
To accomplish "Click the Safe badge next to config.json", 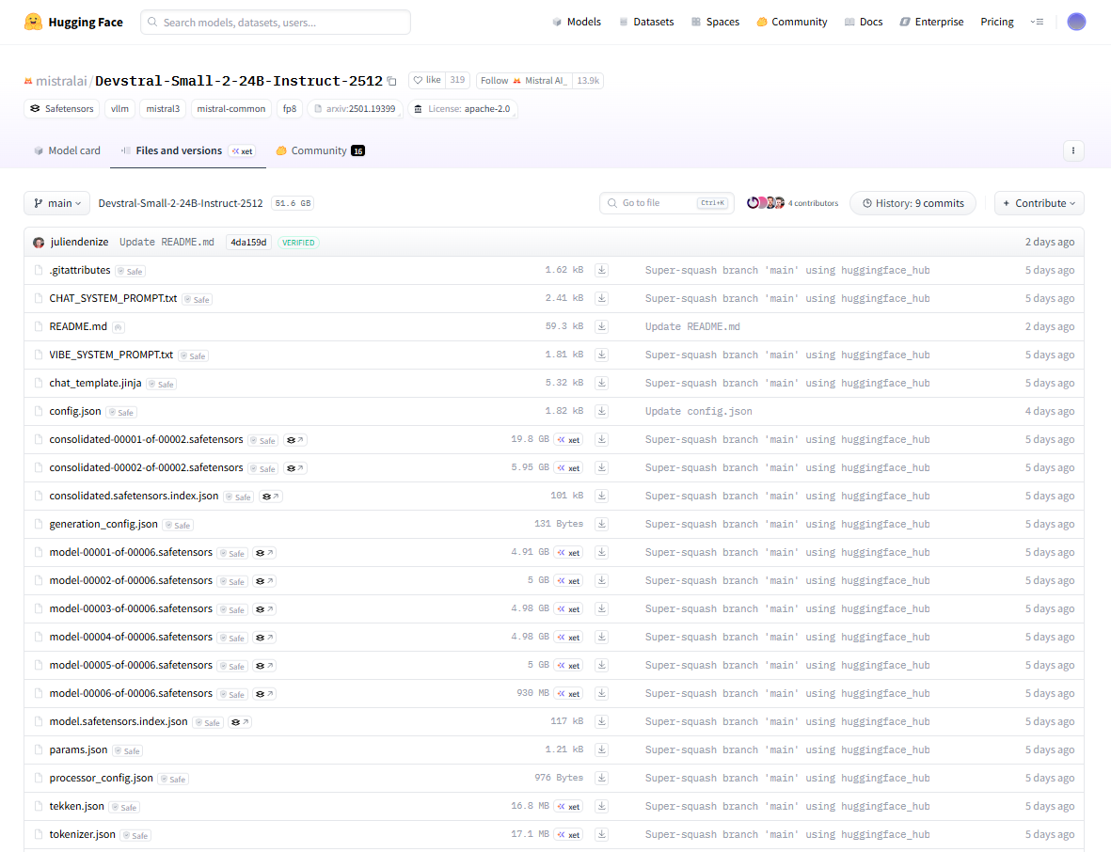I will (x=121, y=412).
